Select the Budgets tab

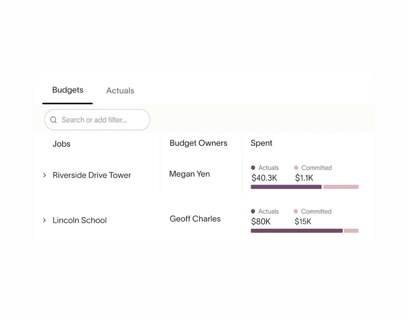68,90
